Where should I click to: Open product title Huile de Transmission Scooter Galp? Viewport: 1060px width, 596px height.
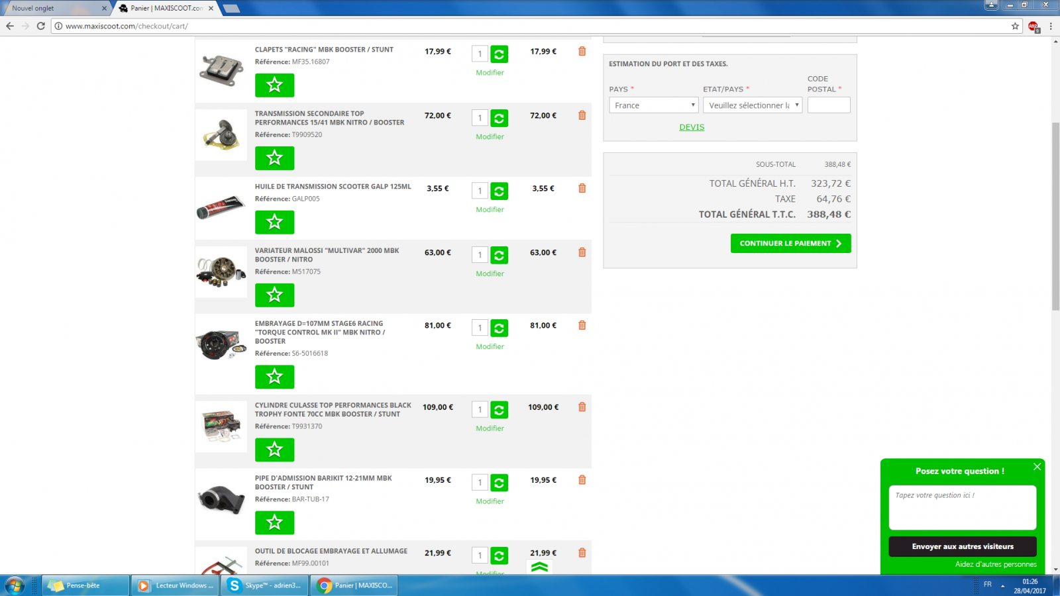[x=333, y=187]
